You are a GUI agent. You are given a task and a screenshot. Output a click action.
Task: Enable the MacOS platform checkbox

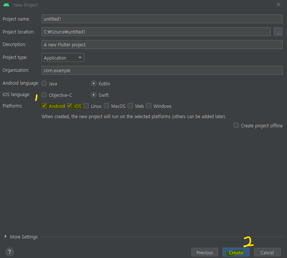pos(106,106)
